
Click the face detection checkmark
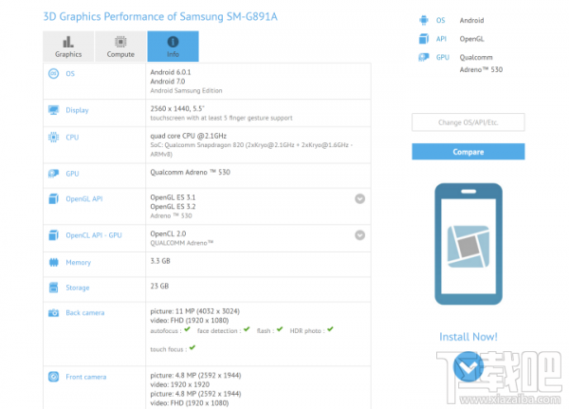click(x=246, y=330)
